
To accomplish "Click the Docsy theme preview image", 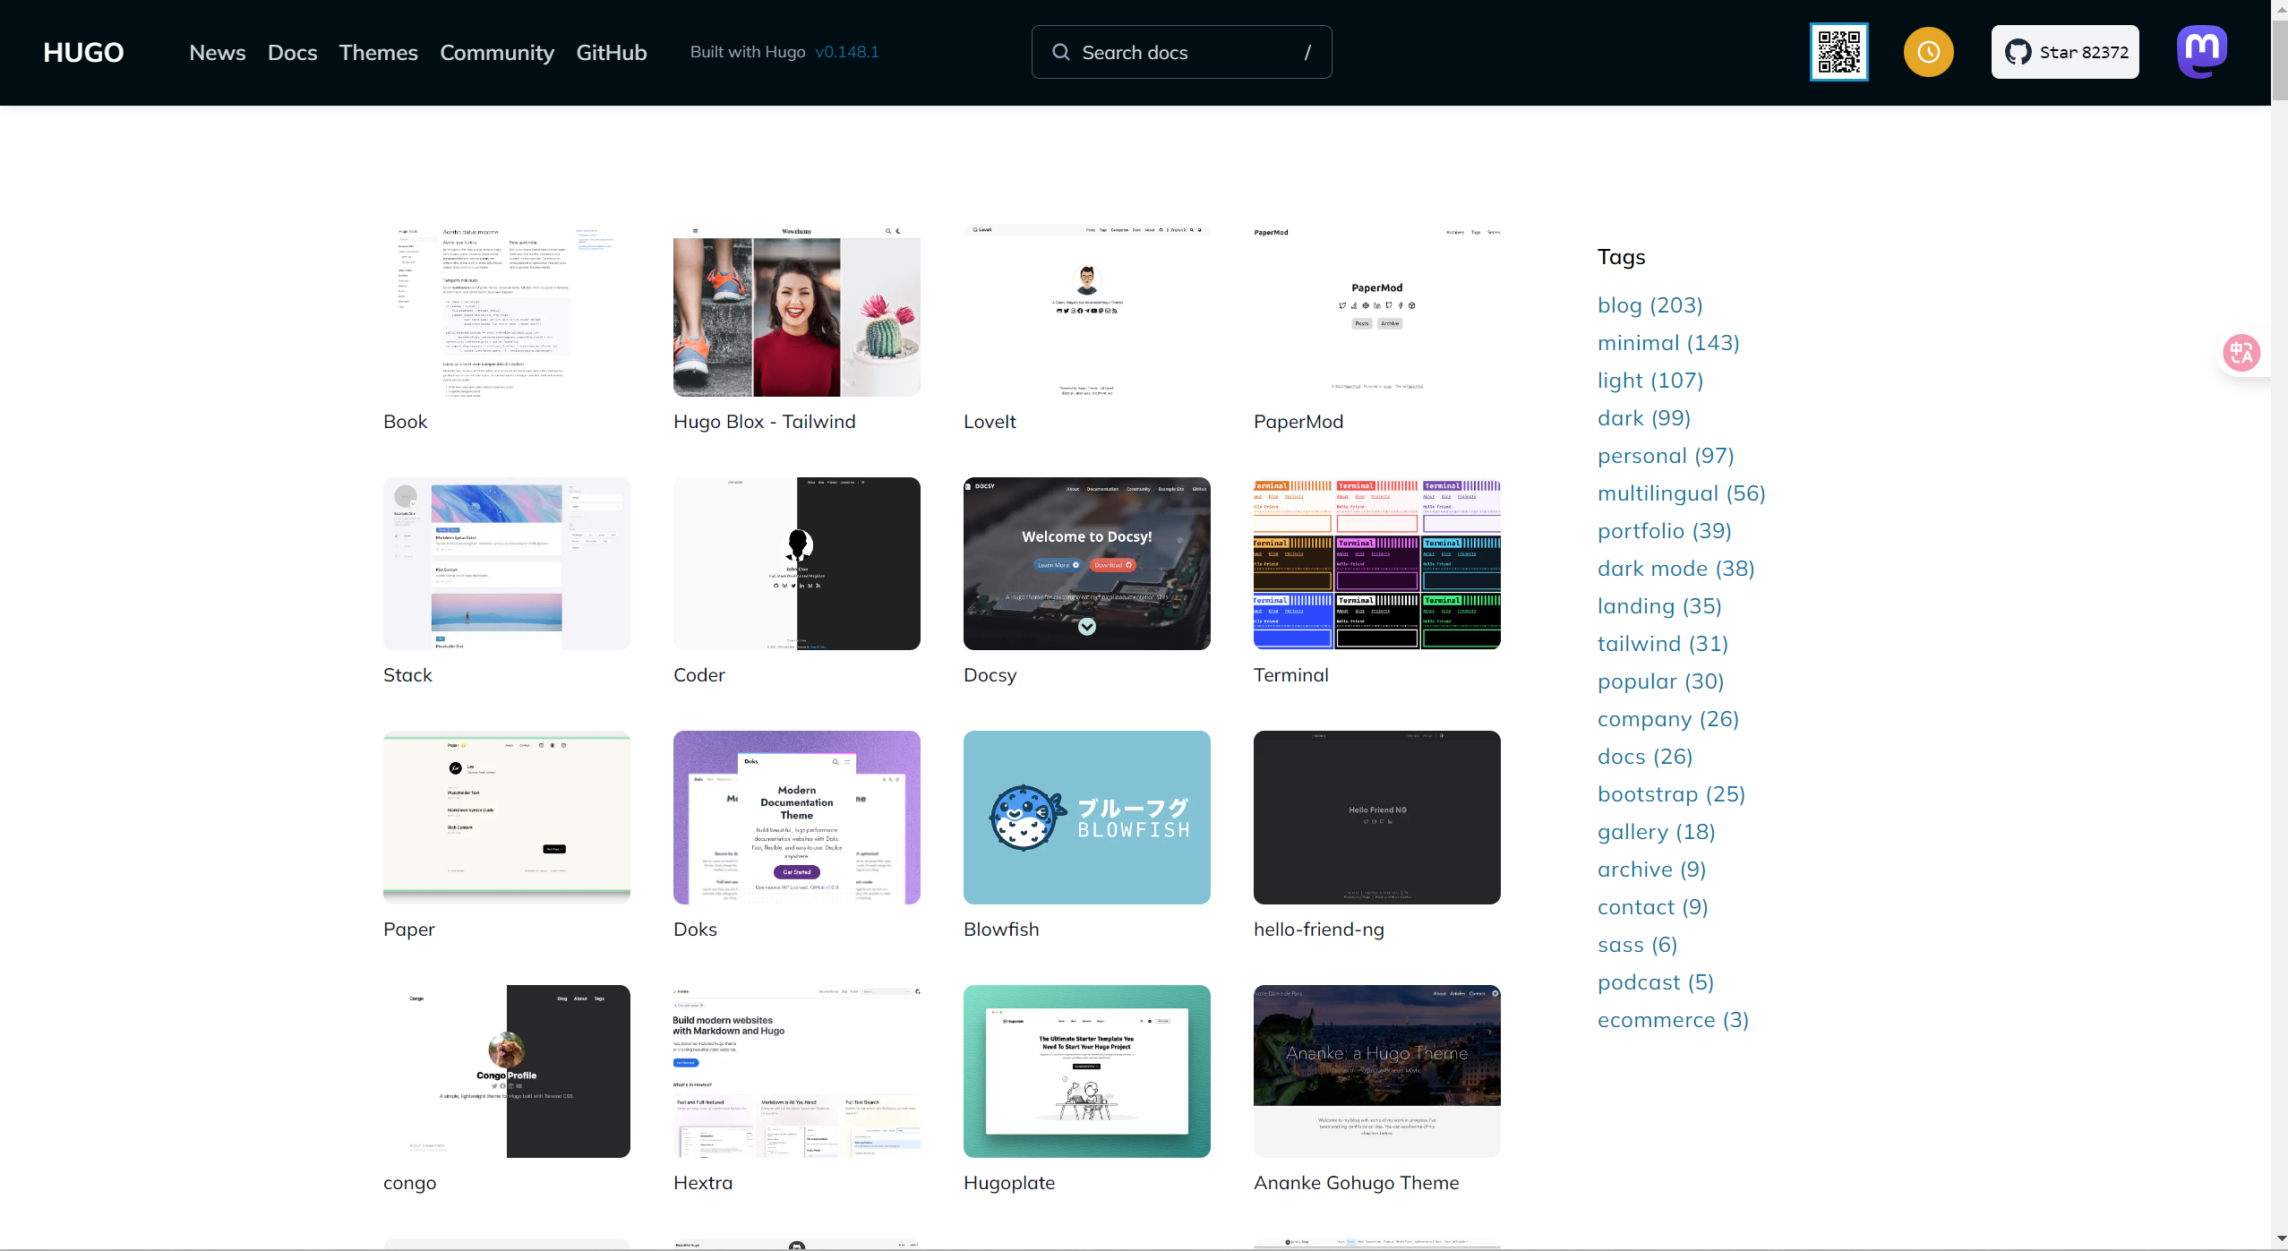I will (1086, 563).
